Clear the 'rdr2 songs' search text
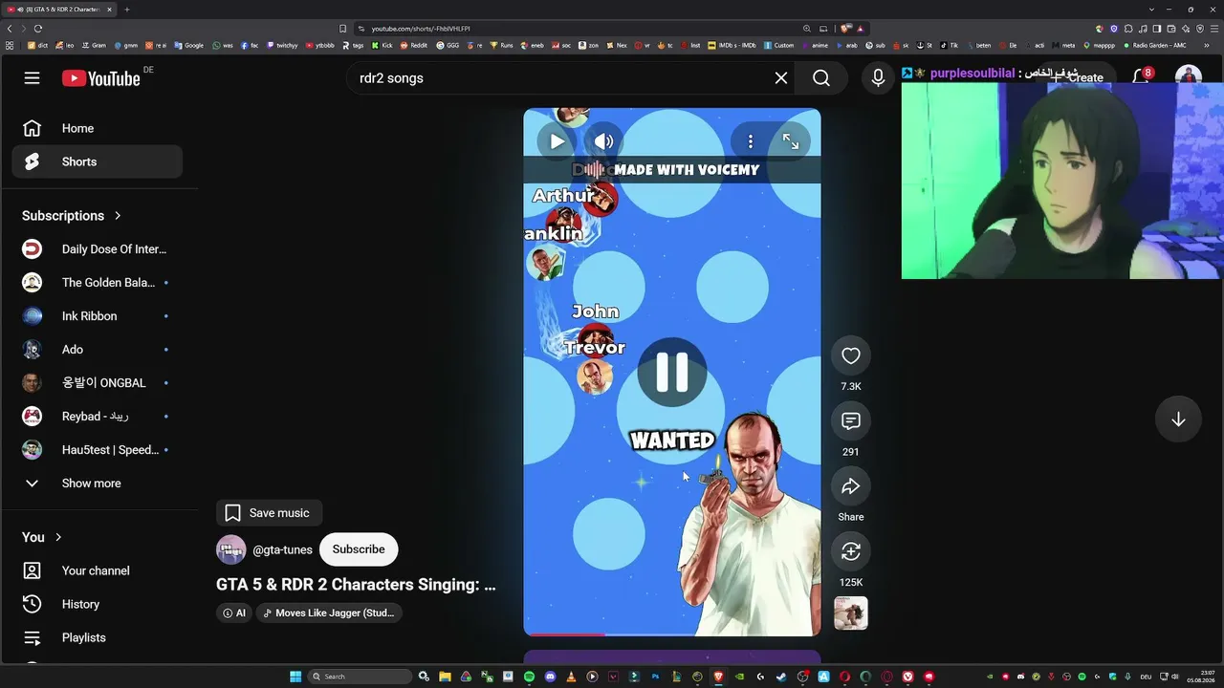The image size is (1224, 688). (x=781, y=78)
